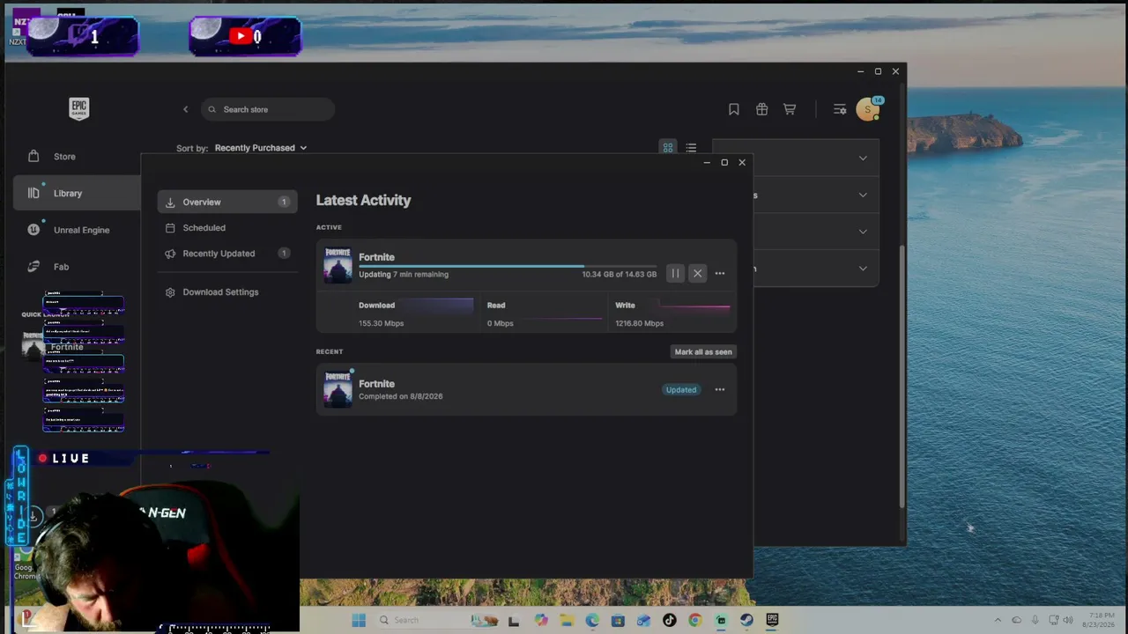This screenshot has height=634, width=1128.
Task: Open Microsoft Edge from the taskbar
Action: pos(592,621)
